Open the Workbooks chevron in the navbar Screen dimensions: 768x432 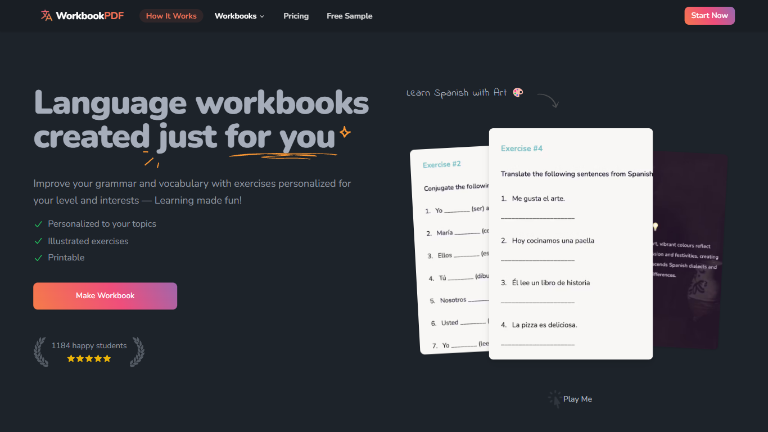pyautogui.click(x=263, y=16)
